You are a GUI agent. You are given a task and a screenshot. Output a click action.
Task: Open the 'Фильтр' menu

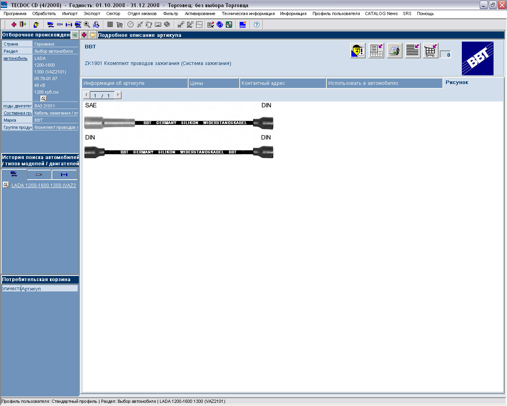point(171,13)
